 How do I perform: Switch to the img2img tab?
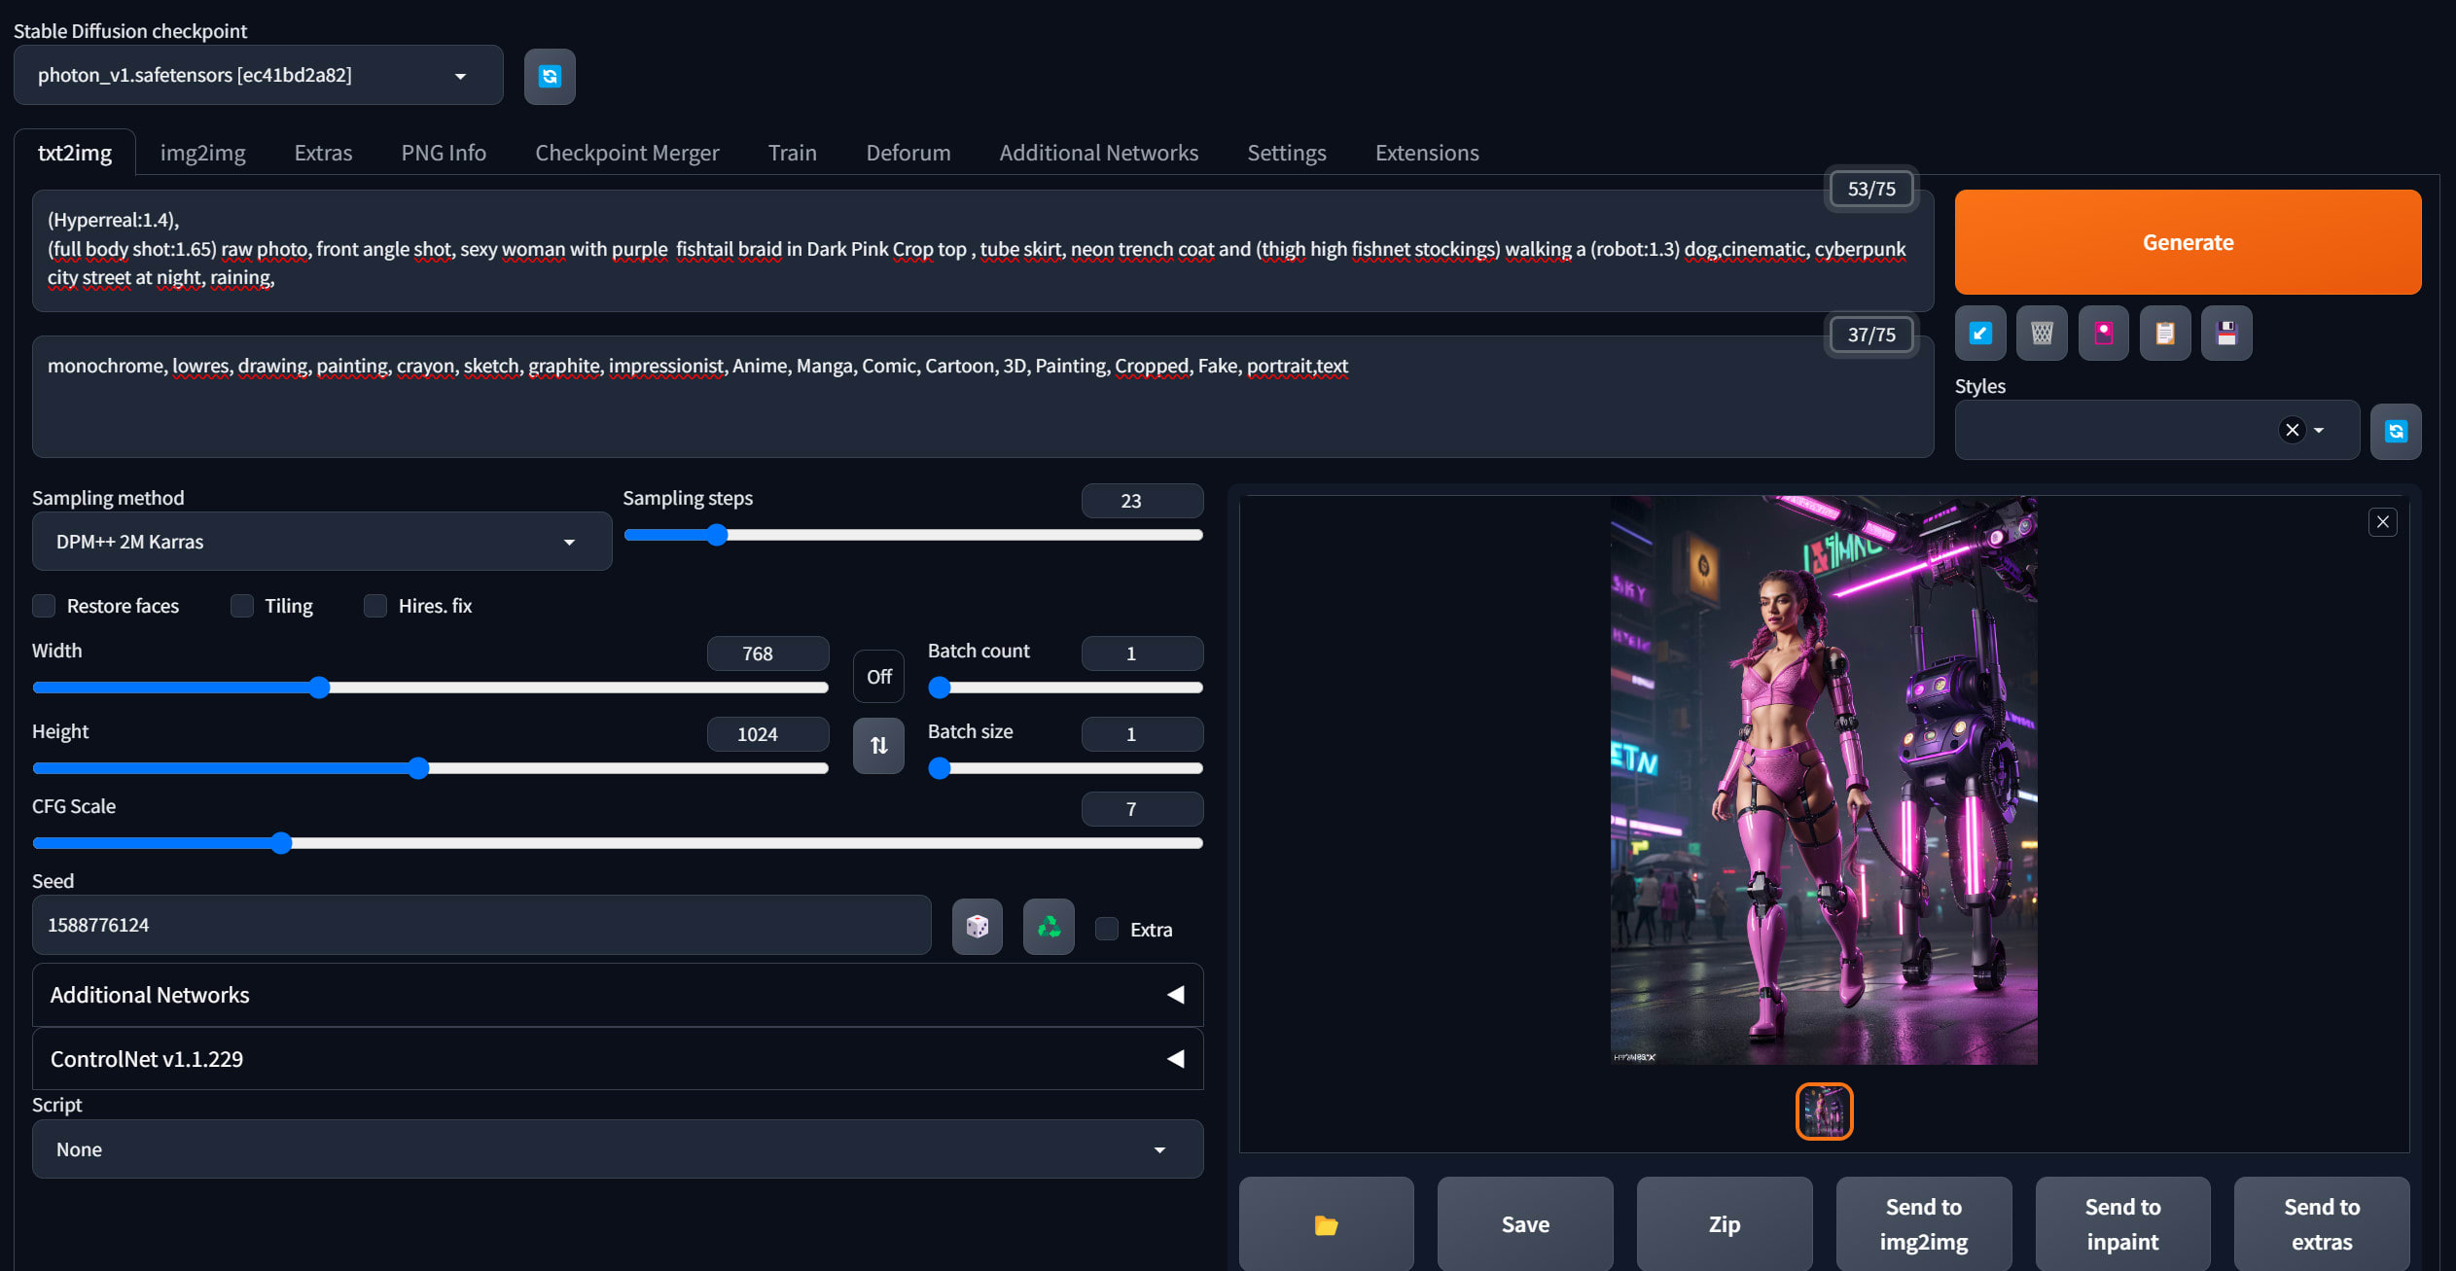tap(202, 153)
